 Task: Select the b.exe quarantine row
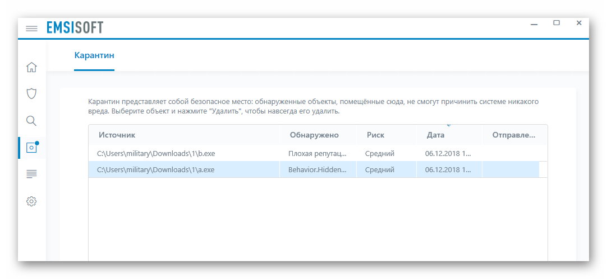318,154
